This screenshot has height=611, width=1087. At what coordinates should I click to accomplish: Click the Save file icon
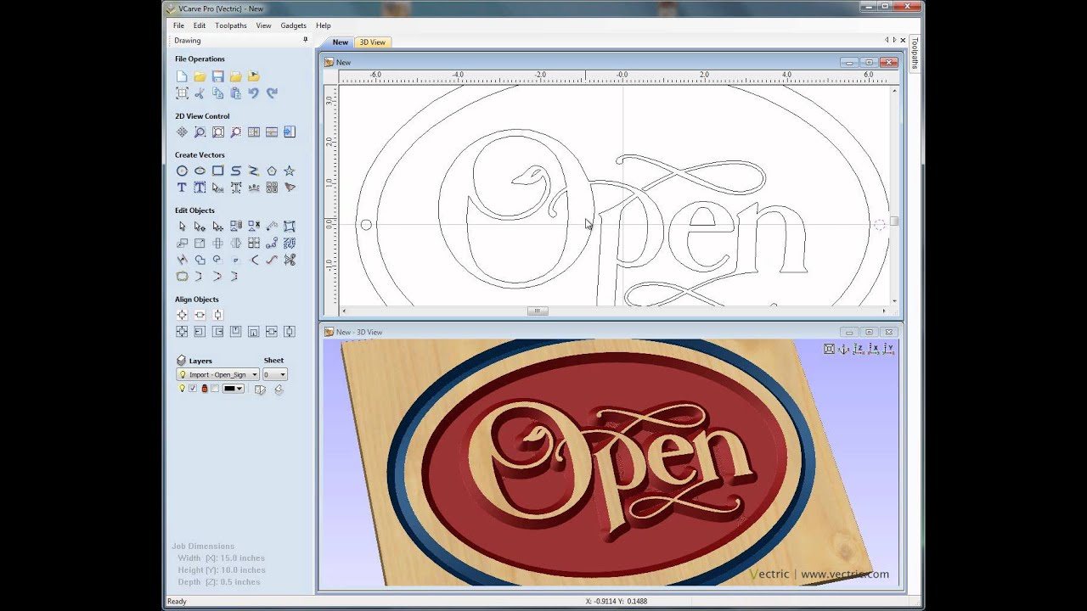pyautogui.click(x=217, y=76)
